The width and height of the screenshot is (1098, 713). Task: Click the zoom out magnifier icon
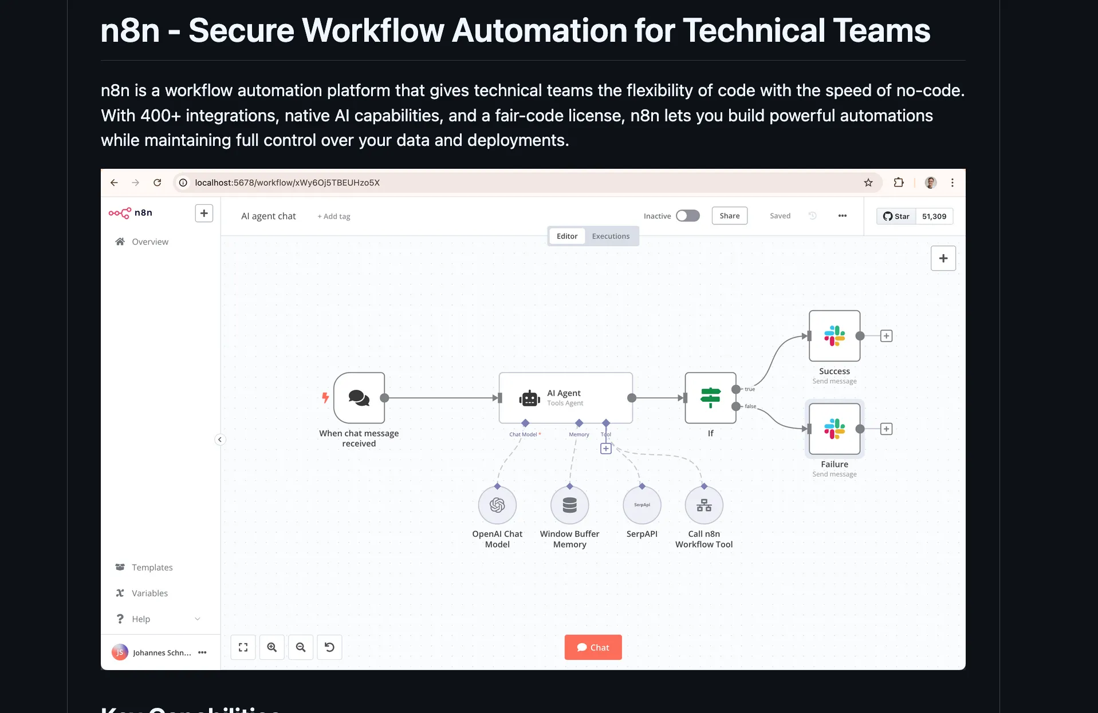coord(301,647)
